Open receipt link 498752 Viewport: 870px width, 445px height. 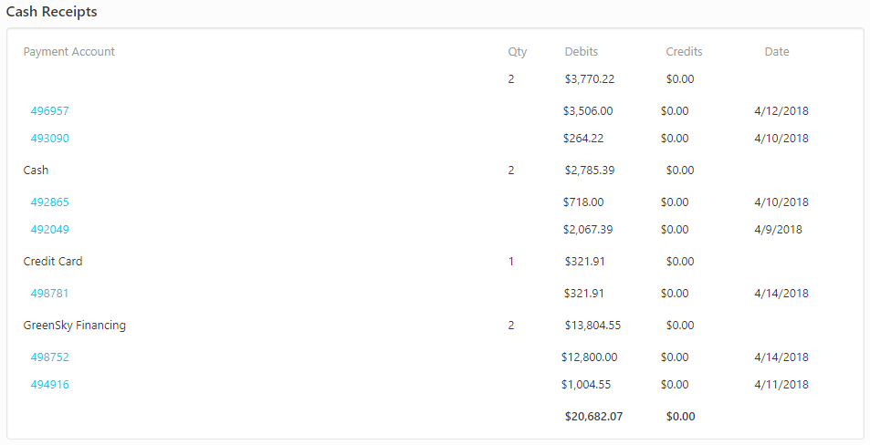click(x=49, y=357)
